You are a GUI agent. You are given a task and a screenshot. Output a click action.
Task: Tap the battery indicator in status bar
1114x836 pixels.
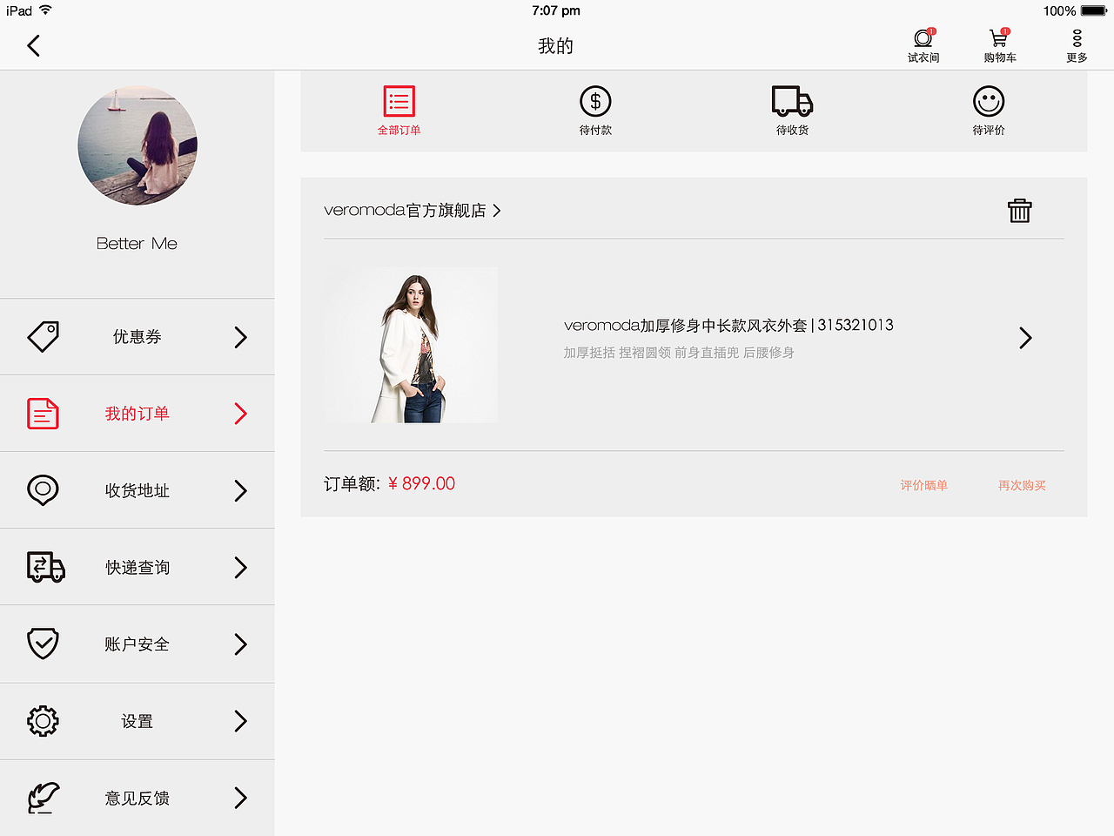coord(1094,10)
